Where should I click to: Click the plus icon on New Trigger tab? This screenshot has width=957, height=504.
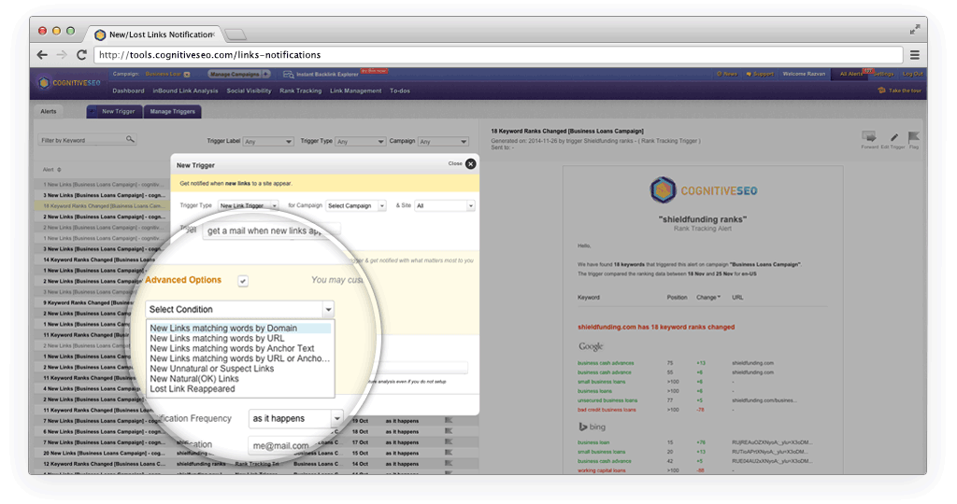click(93, 111)
